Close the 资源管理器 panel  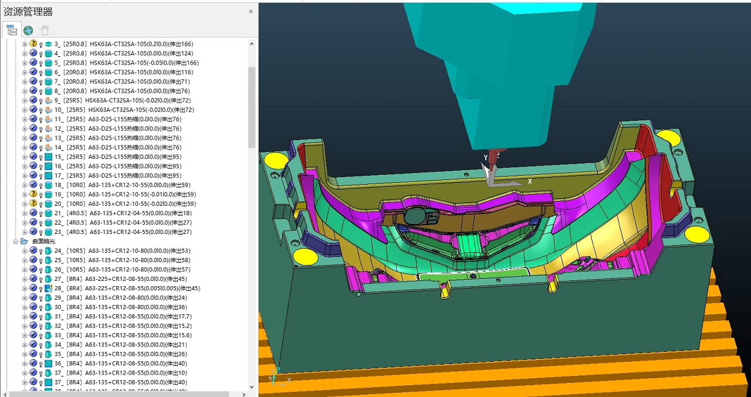click(251, 11)
